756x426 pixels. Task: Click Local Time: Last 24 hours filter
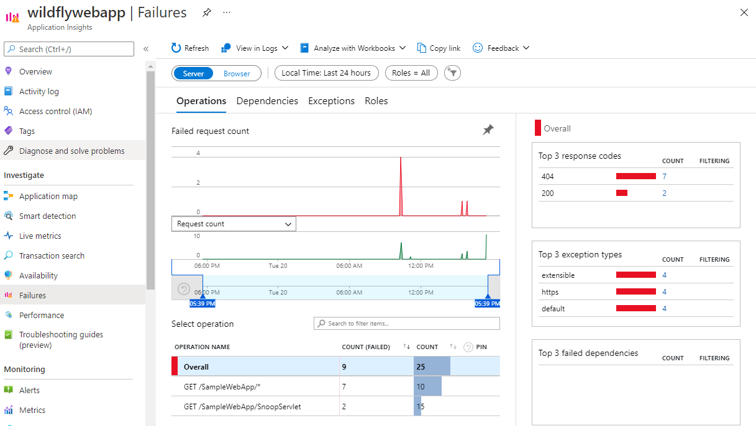click(326, 73)
